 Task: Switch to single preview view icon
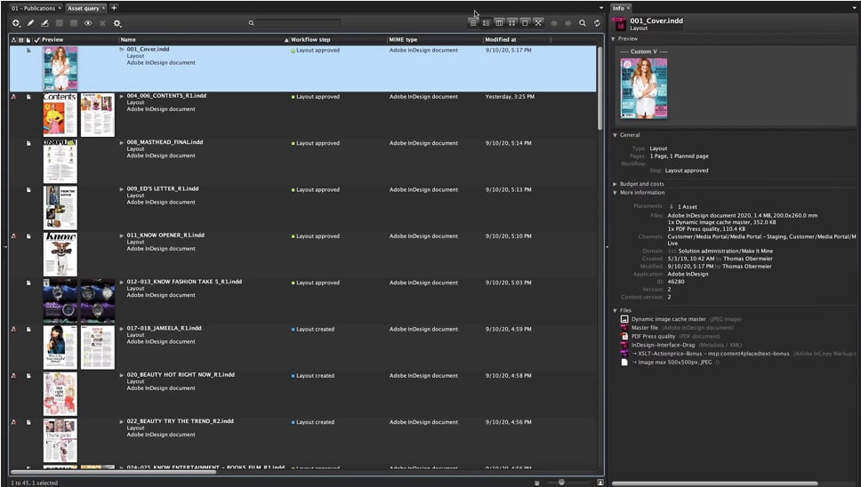point(525,22)
